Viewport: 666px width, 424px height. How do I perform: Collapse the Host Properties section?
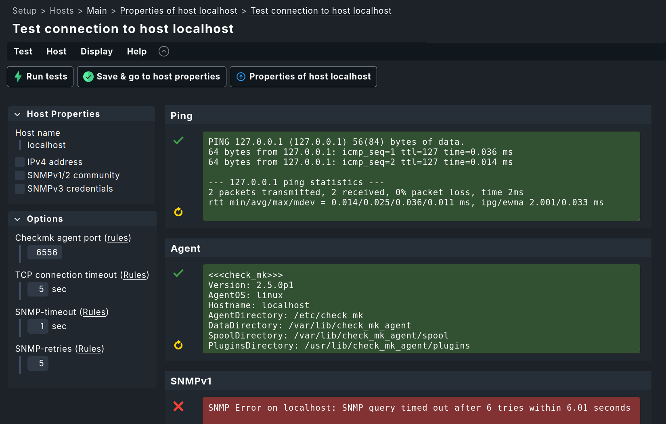tap(17, 114)
